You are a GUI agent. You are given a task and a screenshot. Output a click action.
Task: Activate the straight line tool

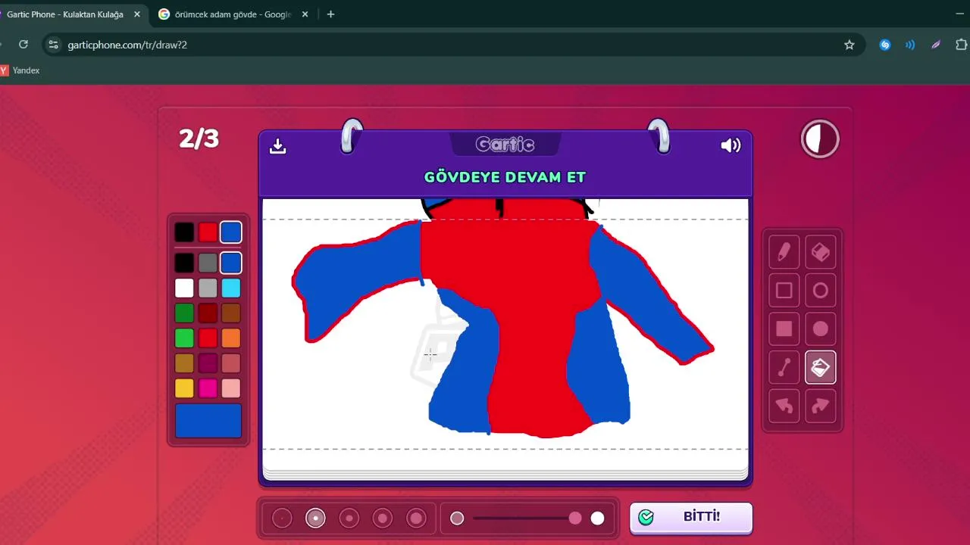[x=784, y=368]
